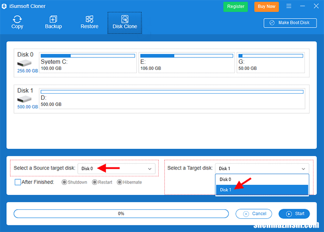Click the Disk 1 label above drive icon
324x232 pixels.
(x=25, y=90)
